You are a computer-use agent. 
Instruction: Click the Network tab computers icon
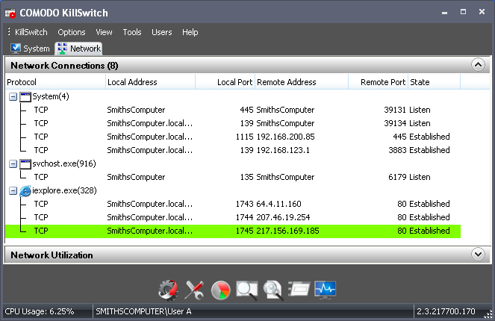point(62,49)
